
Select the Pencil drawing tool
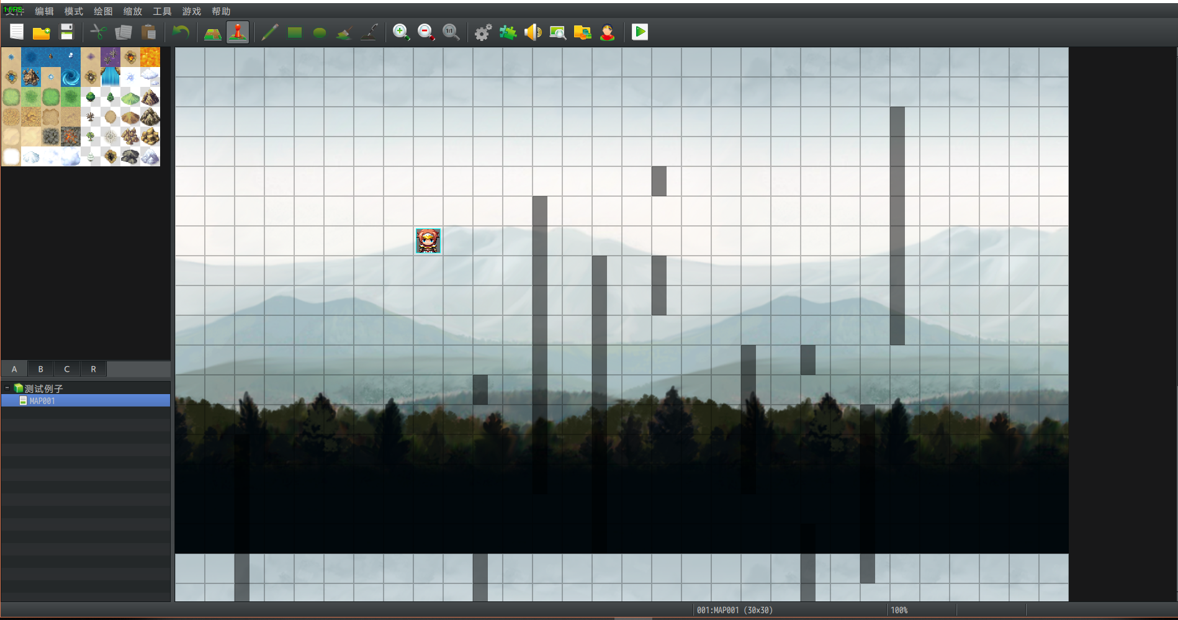pyautogui.click(x=269, y=32)
